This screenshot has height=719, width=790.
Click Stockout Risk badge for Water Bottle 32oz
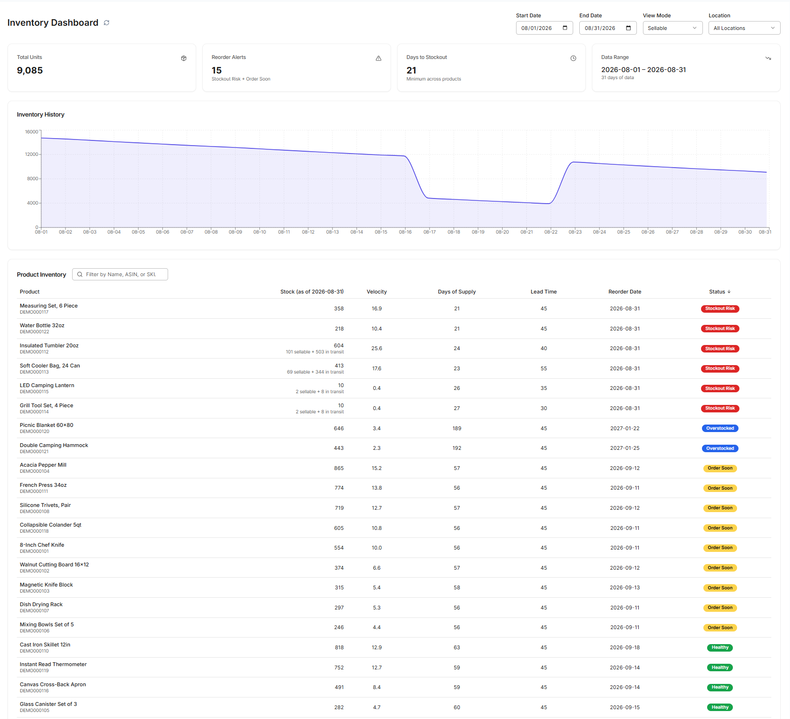(x=720, y=329)
